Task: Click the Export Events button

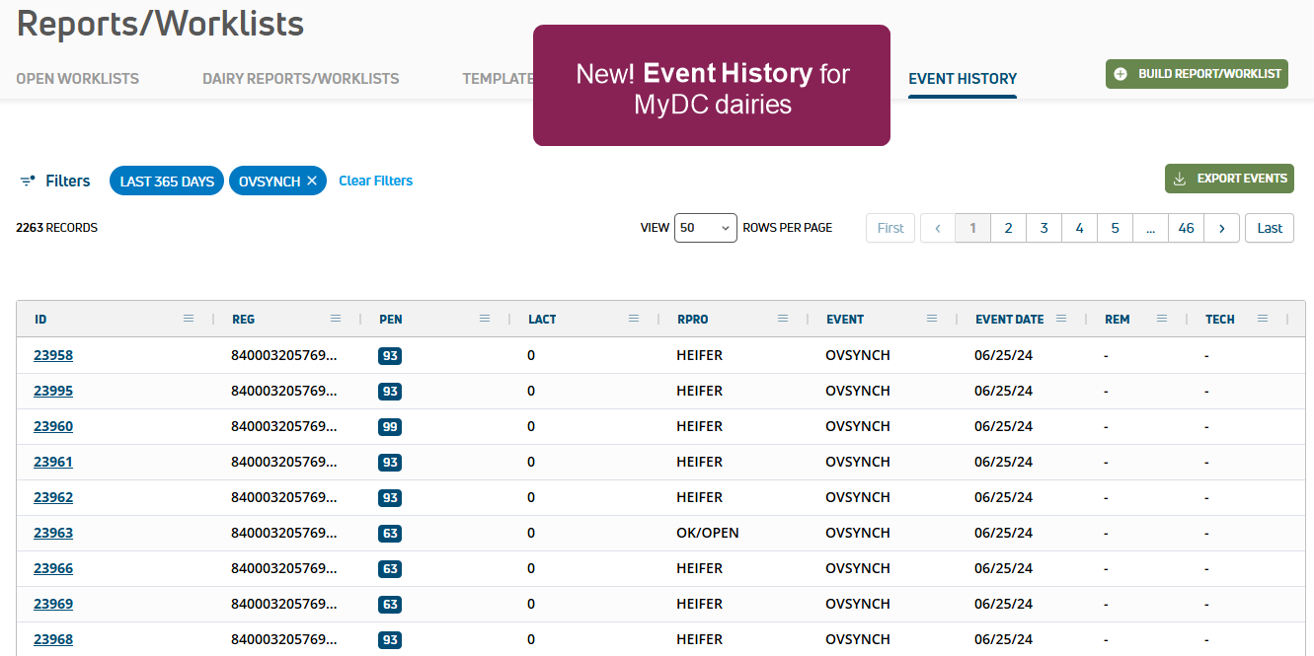Action: point(1229,179)
